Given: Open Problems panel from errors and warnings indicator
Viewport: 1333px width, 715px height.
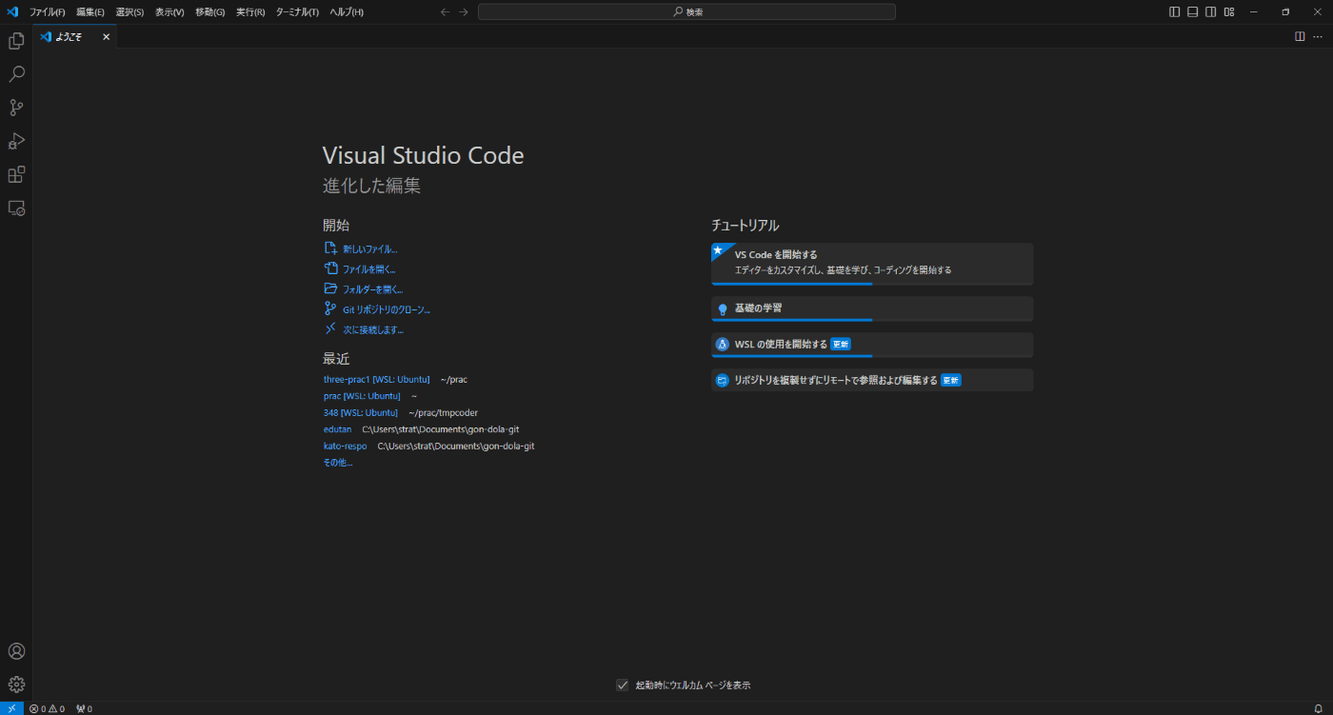Looking at the screenshot, I should click(x=47, y=708).
